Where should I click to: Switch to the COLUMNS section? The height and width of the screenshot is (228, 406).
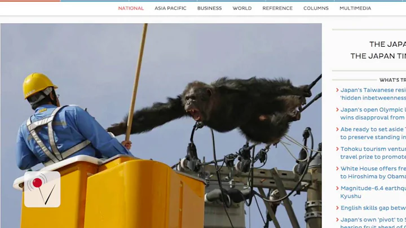(x=316, y=8)
